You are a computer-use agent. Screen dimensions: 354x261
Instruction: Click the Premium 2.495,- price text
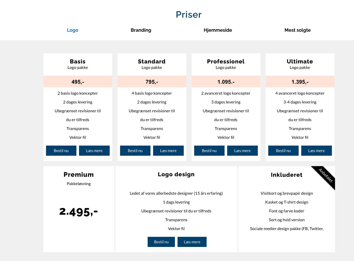78,212
